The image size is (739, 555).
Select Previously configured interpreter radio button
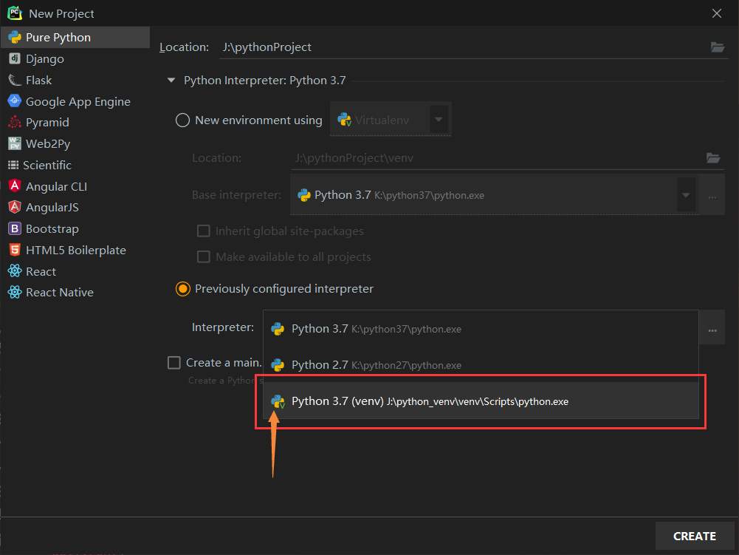[x=183, y=289]
